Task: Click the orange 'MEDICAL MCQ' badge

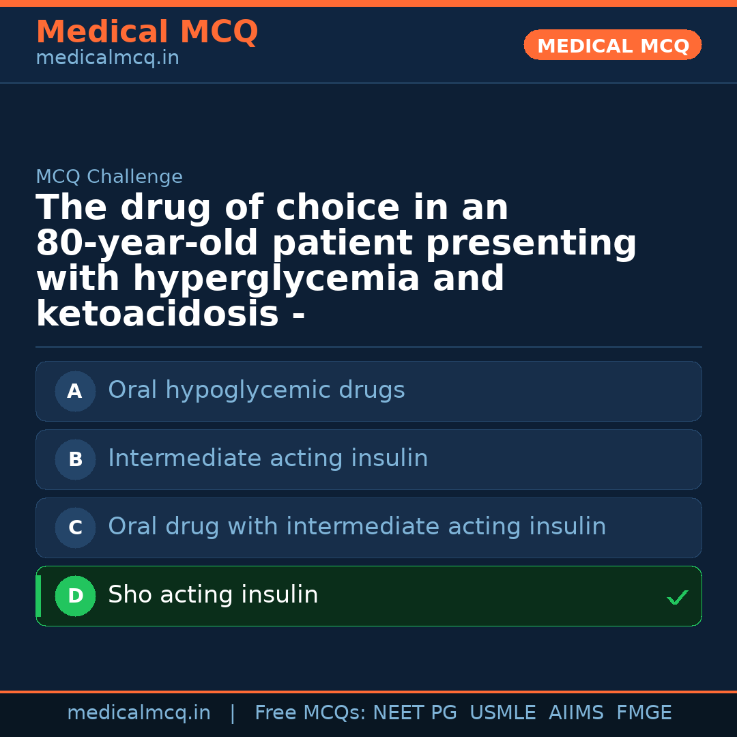Action: (612, 46)
